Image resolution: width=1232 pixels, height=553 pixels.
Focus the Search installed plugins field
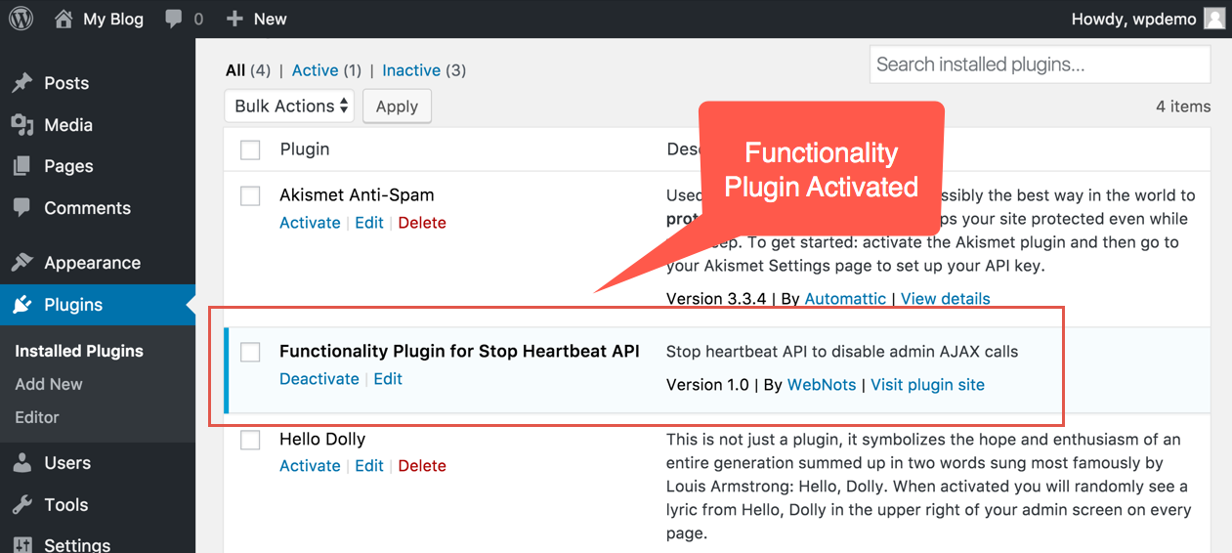(1039, 65)
